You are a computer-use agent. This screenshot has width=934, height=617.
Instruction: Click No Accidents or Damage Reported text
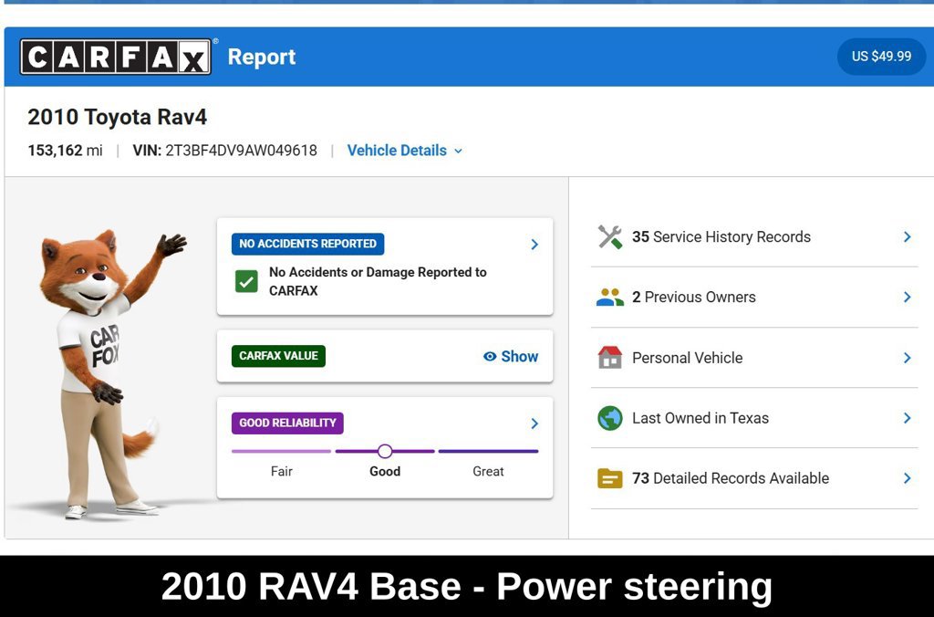point(378,281)
